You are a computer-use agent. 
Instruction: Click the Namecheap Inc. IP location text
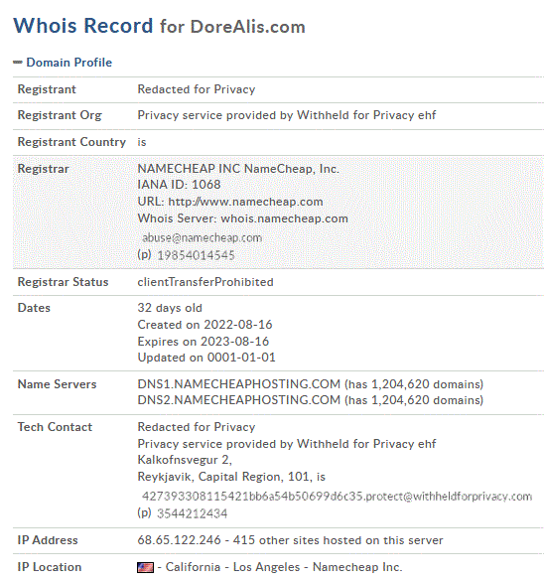pos(357,567)
